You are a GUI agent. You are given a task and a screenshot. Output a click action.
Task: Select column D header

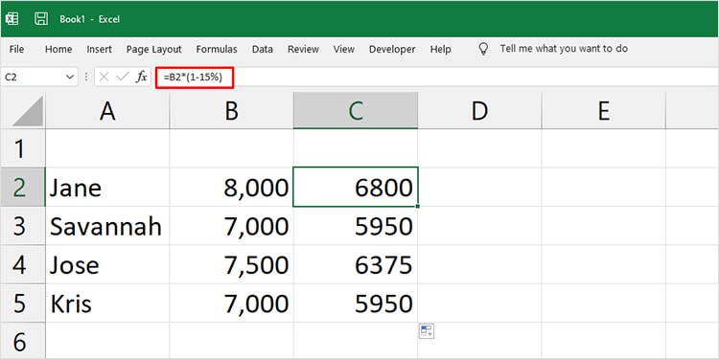(479, 110)
